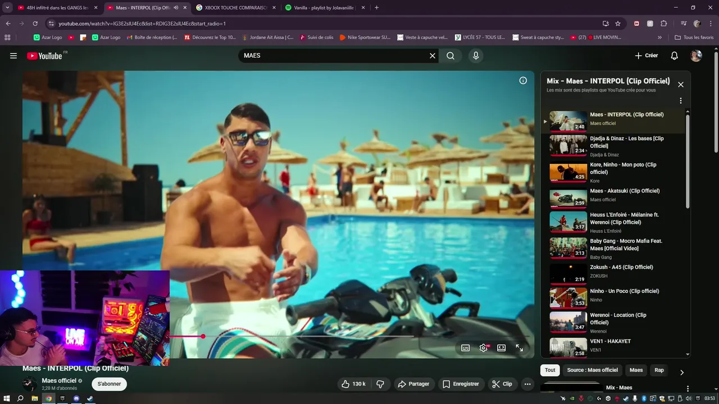
Task: Toggle subtitles in the player
Action: point(466,348)
